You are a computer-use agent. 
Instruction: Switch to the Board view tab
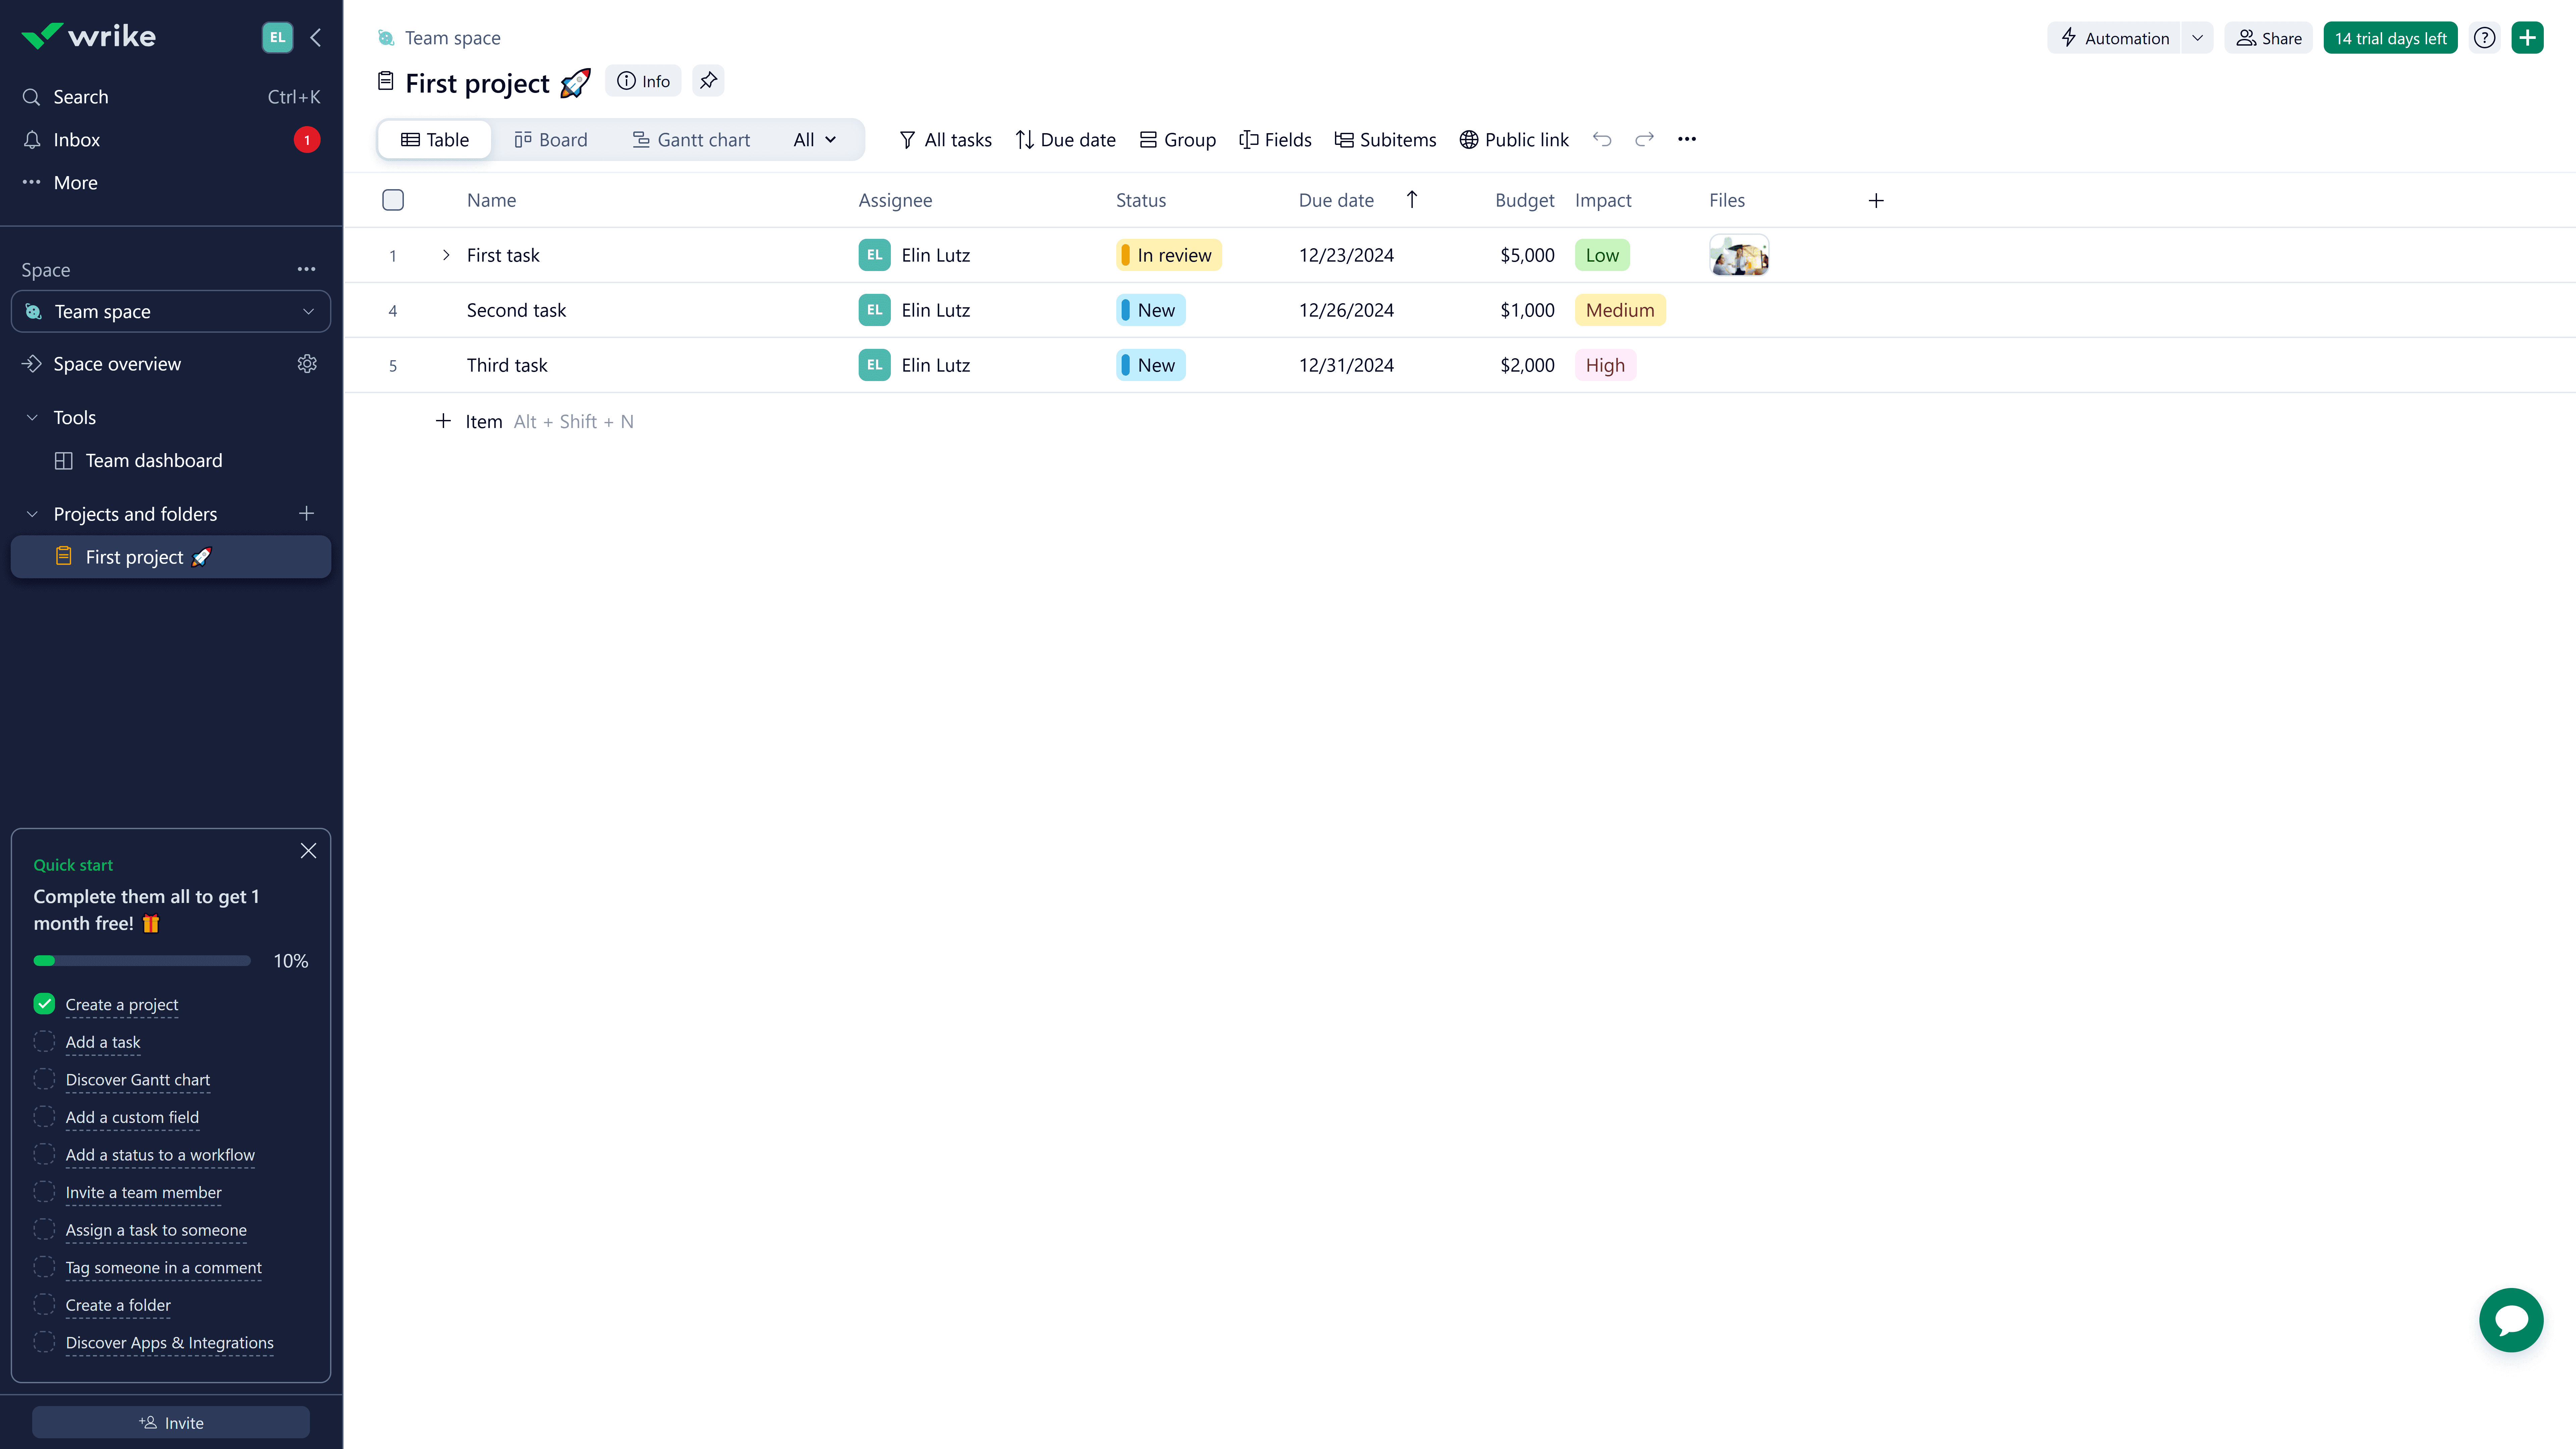point(551,140)
